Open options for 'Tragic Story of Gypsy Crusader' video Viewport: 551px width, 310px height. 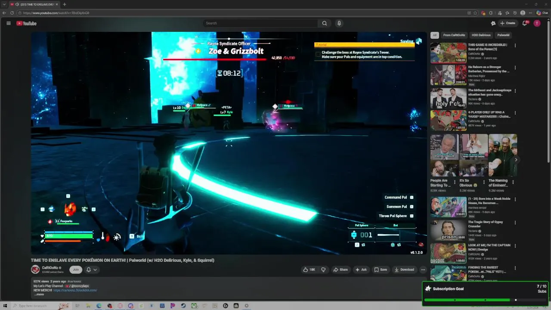[515, 222]
